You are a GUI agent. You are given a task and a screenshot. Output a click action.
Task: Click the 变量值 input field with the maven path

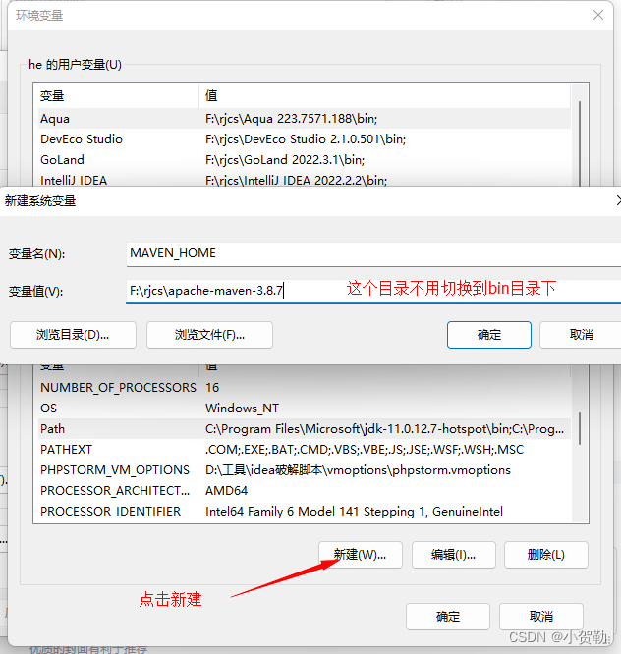tap(373, 291)
